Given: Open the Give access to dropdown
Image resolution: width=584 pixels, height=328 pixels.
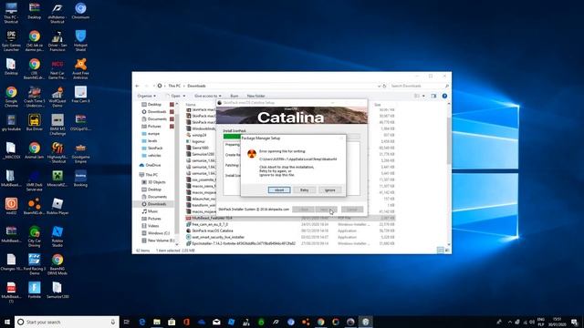Looking at the screenshot, I should tap(208, 96).
